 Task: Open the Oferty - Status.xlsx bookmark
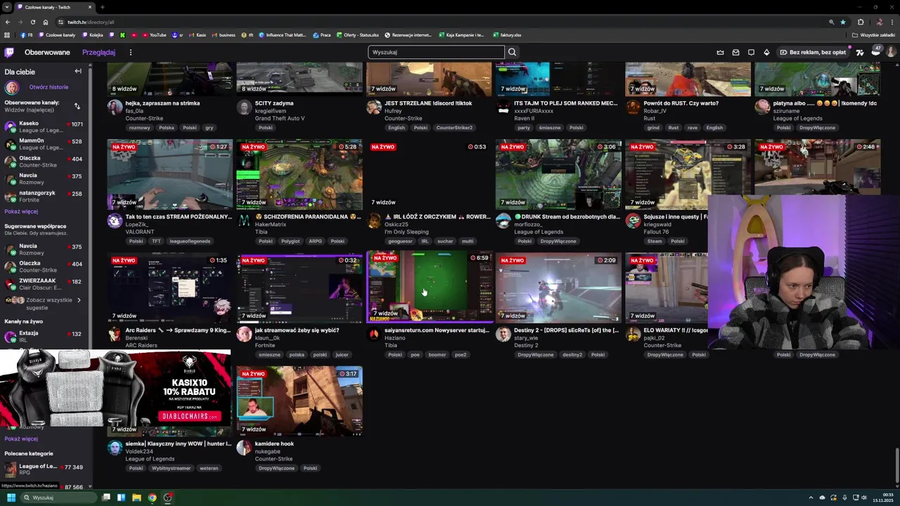coord(357,34)
